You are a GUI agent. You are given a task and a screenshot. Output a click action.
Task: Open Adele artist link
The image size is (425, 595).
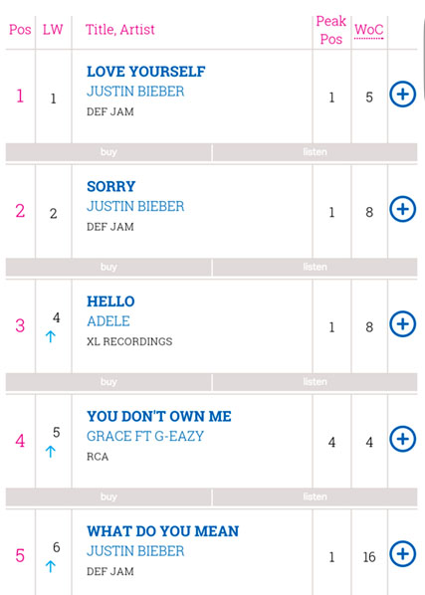tap(108, 321)
